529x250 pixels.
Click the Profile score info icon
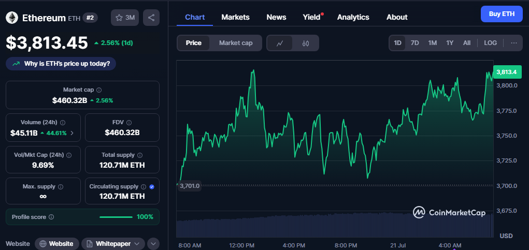[52, 217]
